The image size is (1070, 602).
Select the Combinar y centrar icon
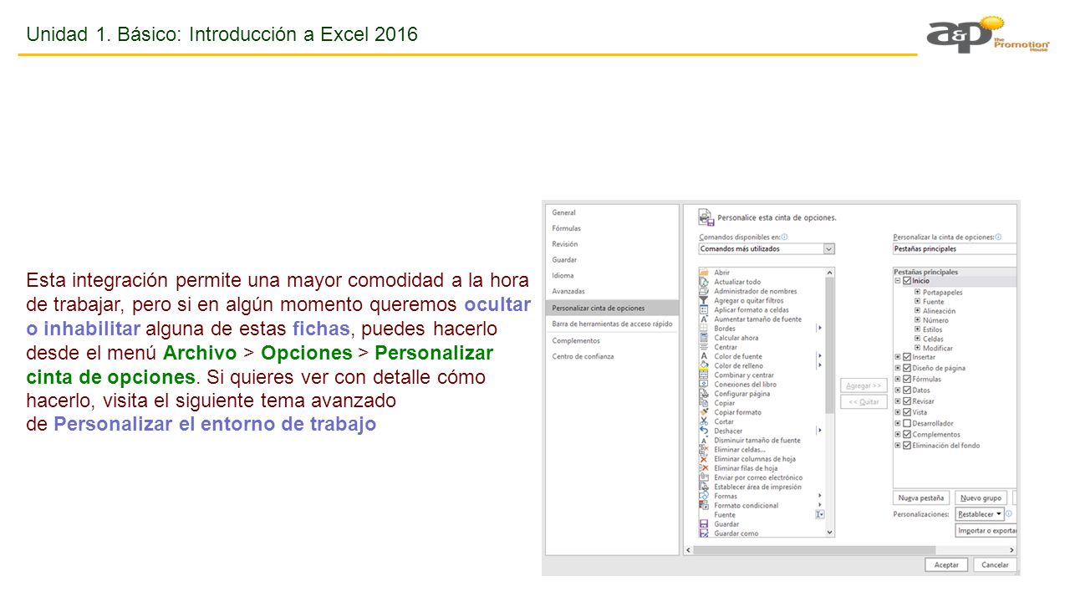pos(704,375)
